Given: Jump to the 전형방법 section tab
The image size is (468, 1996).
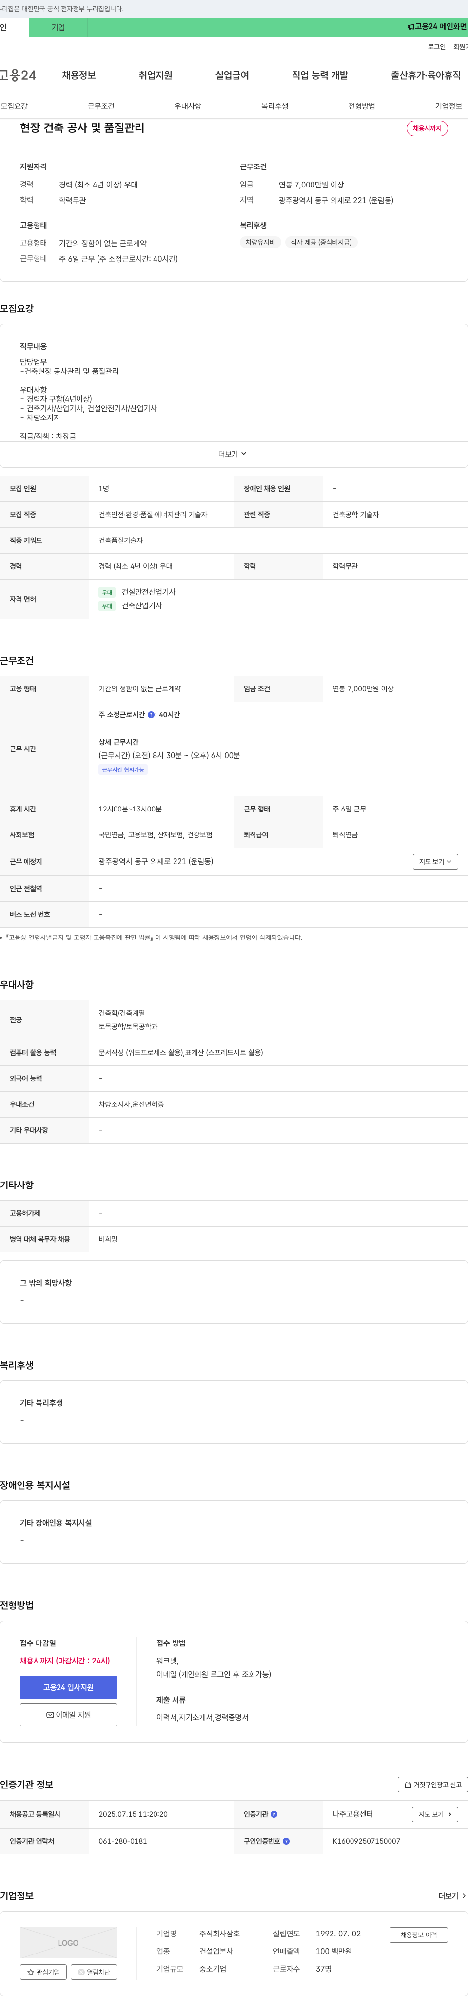Looking at the screenshot, I should pos(361,106).
